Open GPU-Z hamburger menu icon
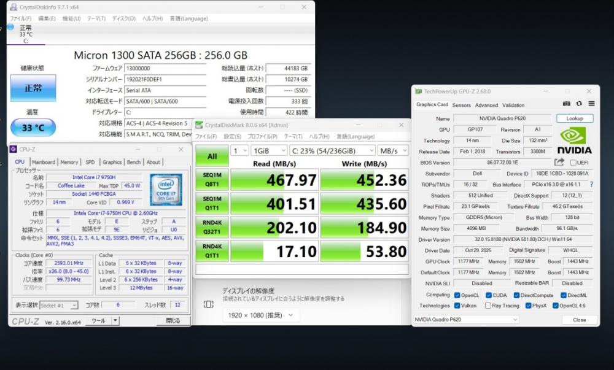The width and height of the screenshot is (614, 370). (x=591, y=104)
